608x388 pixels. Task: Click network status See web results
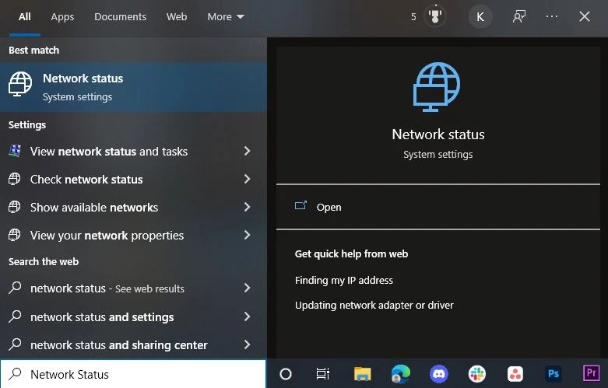pyautogui.click(x=133, y=288)
